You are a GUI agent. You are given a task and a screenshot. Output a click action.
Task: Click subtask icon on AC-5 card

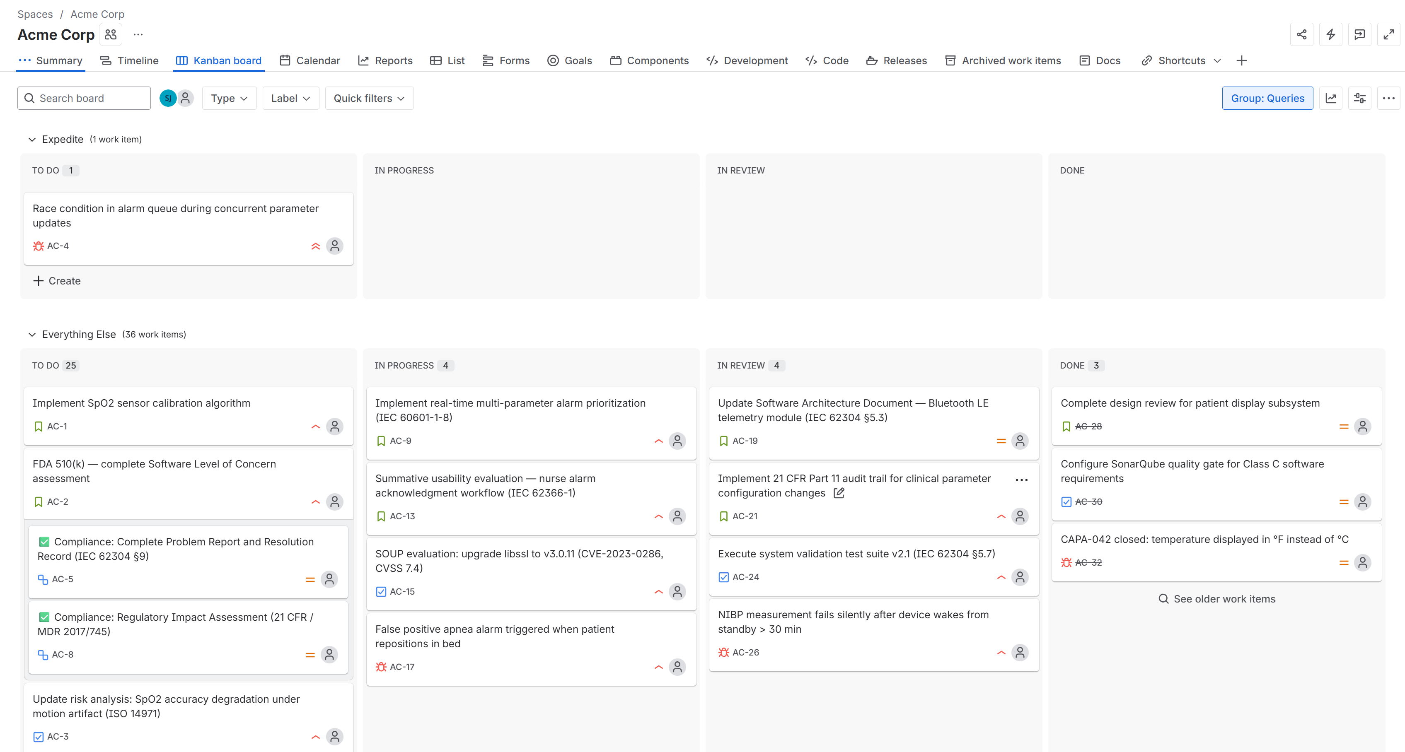43,579
